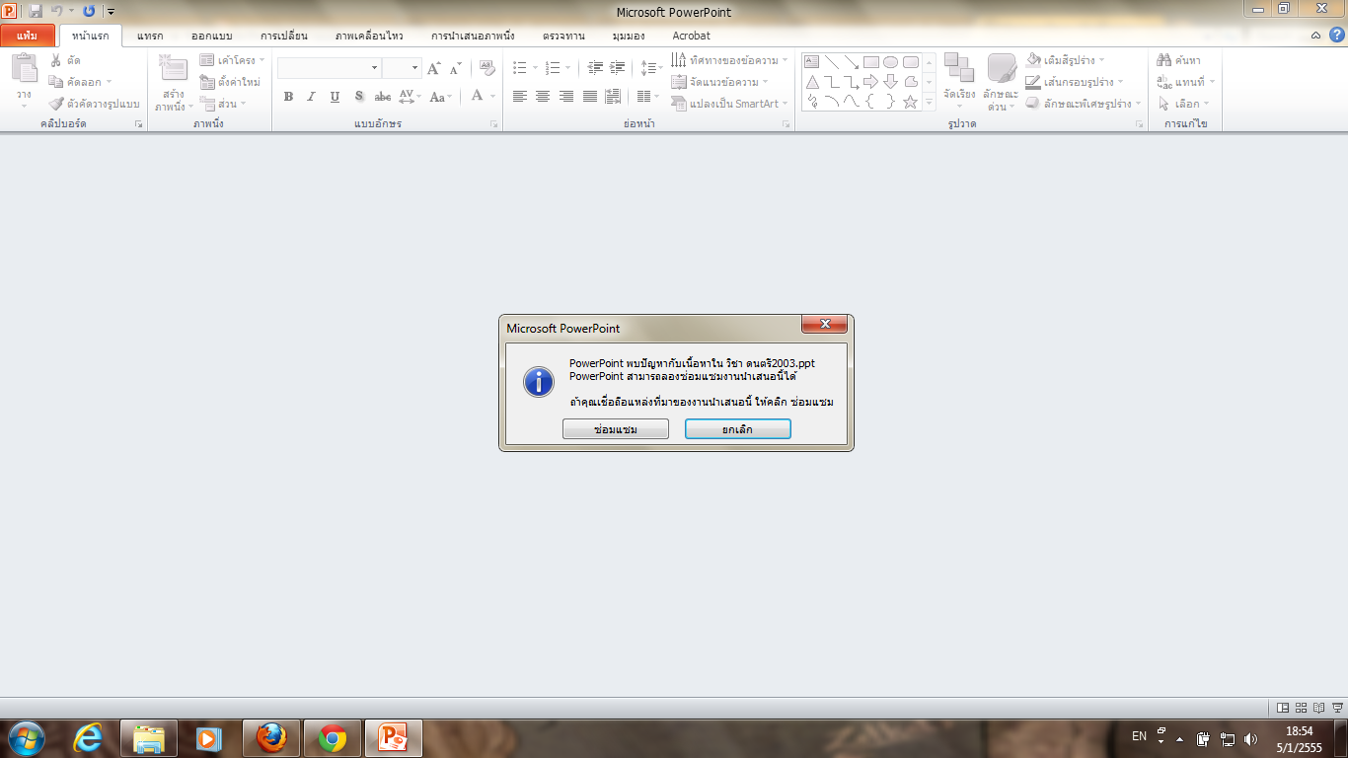Toggle Strikethrough formatting

(383, 97)
